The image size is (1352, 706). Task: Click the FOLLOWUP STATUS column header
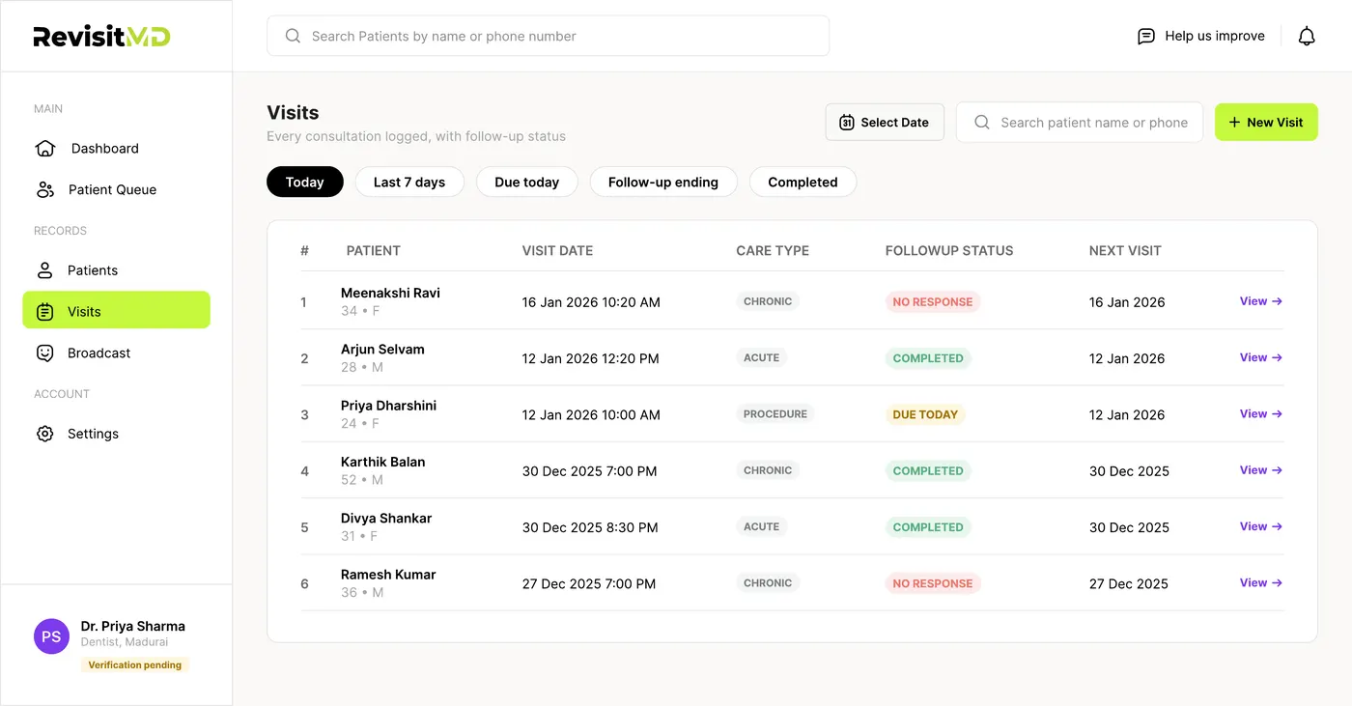click(x=949, y=250)
